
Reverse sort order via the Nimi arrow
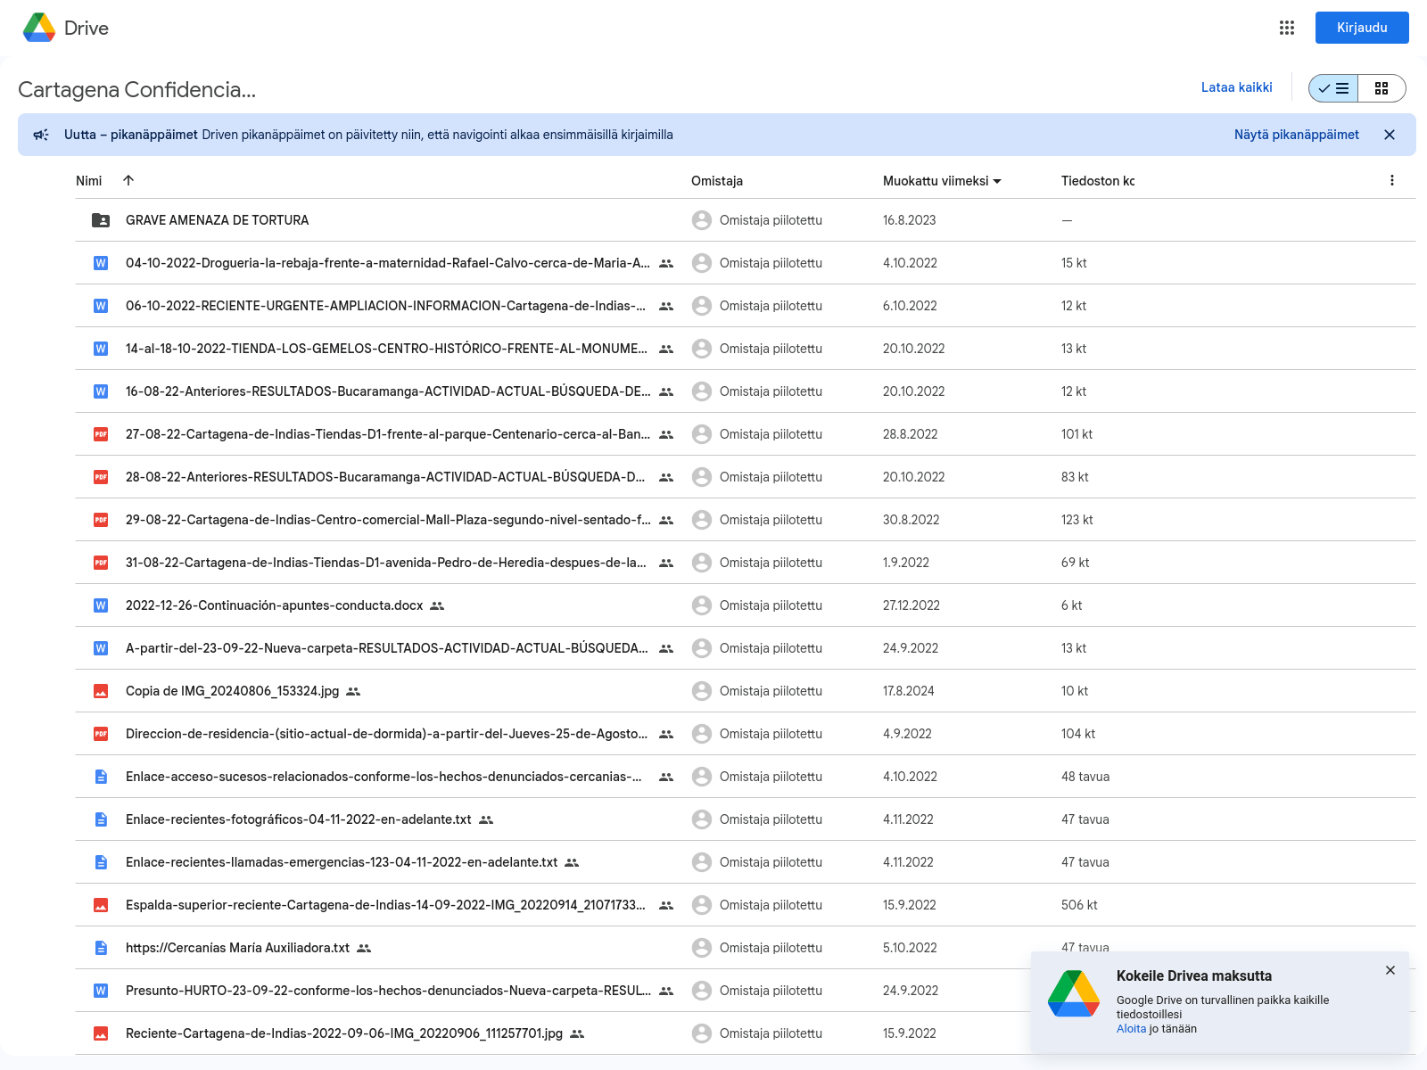point(128,180)
